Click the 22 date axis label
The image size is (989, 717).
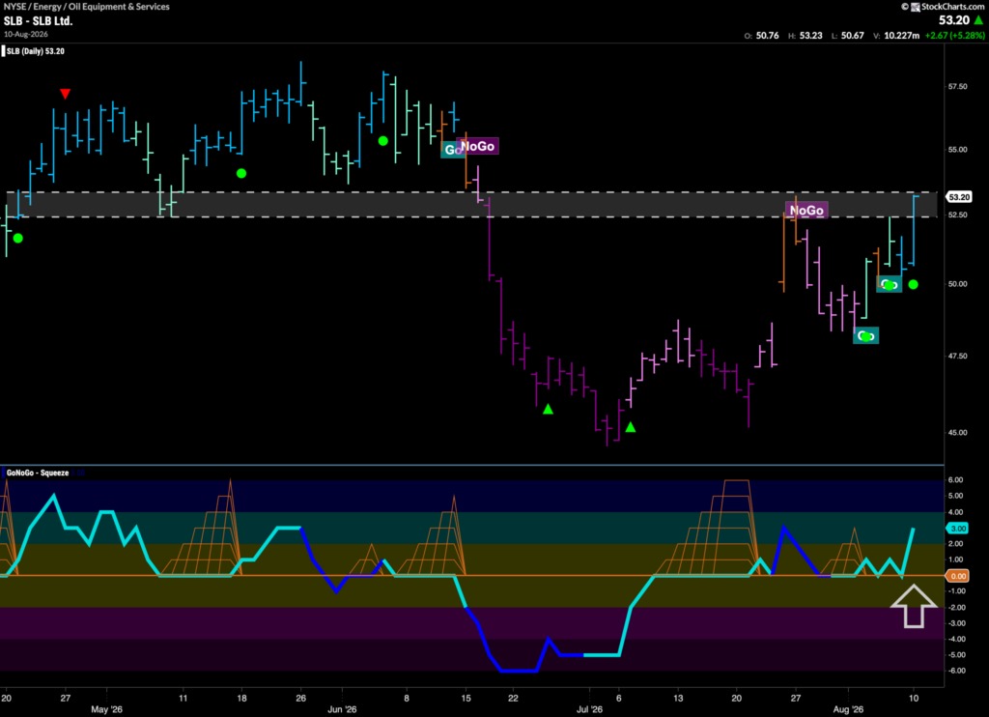point(514,698)
